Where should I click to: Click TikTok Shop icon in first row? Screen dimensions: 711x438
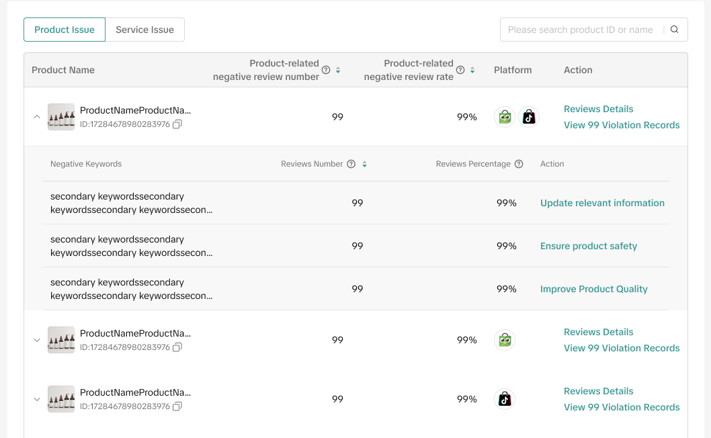tap(529, 117)
